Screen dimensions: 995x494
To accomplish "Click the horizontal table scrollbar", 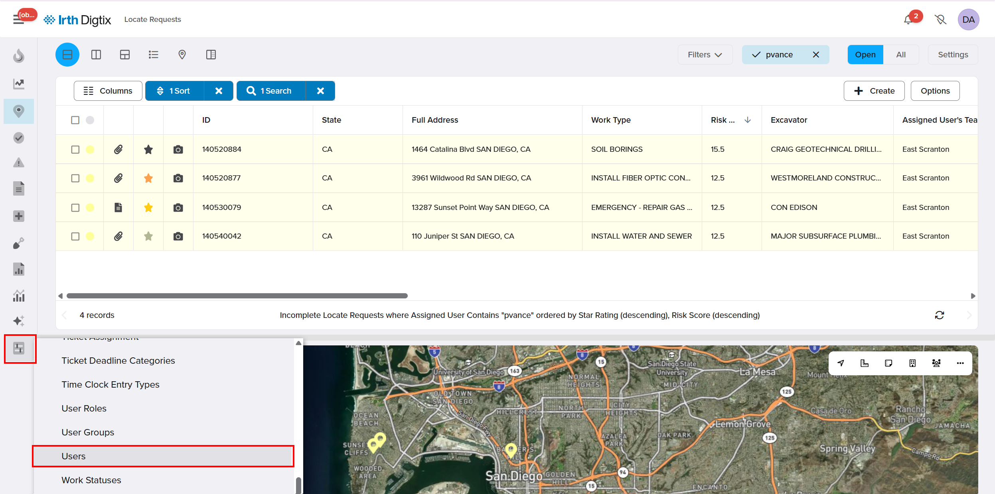I will (x=237, y=296).
